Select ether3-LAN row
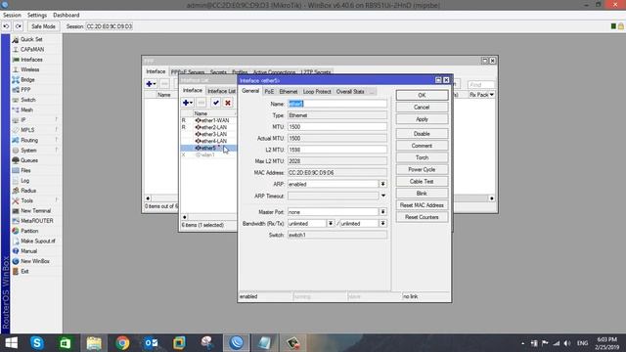Screen dimensions: 626x352 click(x=208, y=134)
